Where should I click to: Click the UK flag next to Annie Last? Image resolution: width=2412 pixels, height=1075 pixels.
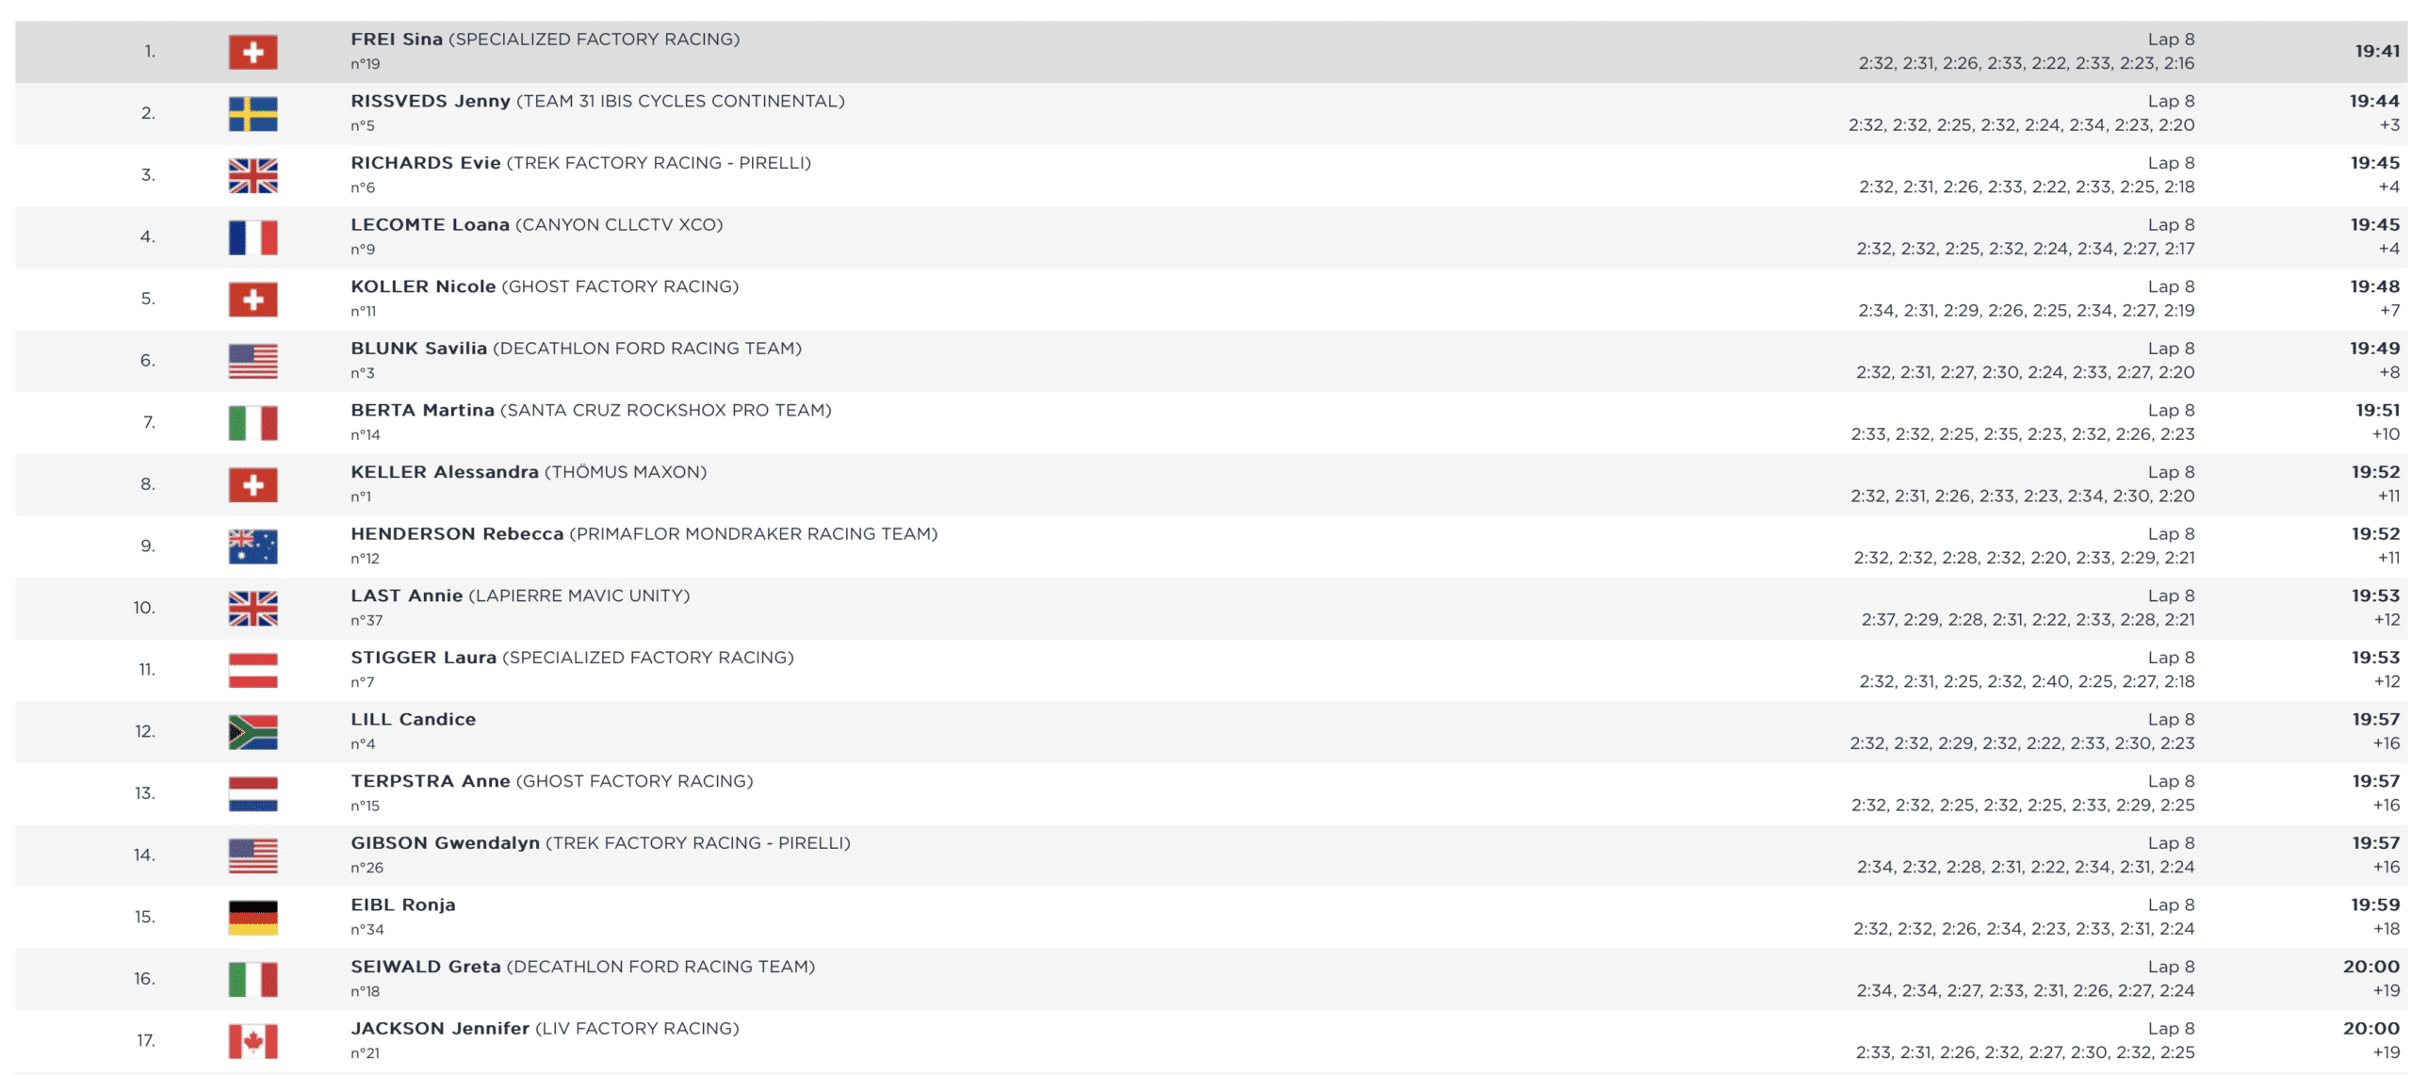click(x=253, y=609)
